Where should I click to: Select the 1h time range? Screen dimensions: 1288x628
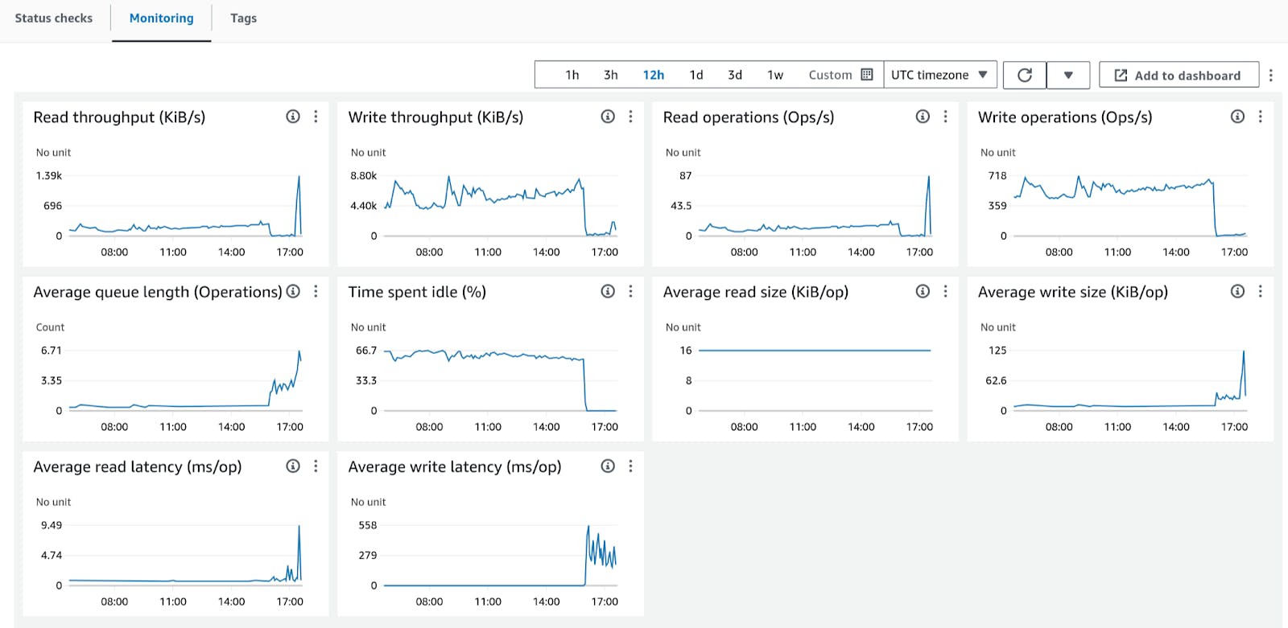coord(572,75)
